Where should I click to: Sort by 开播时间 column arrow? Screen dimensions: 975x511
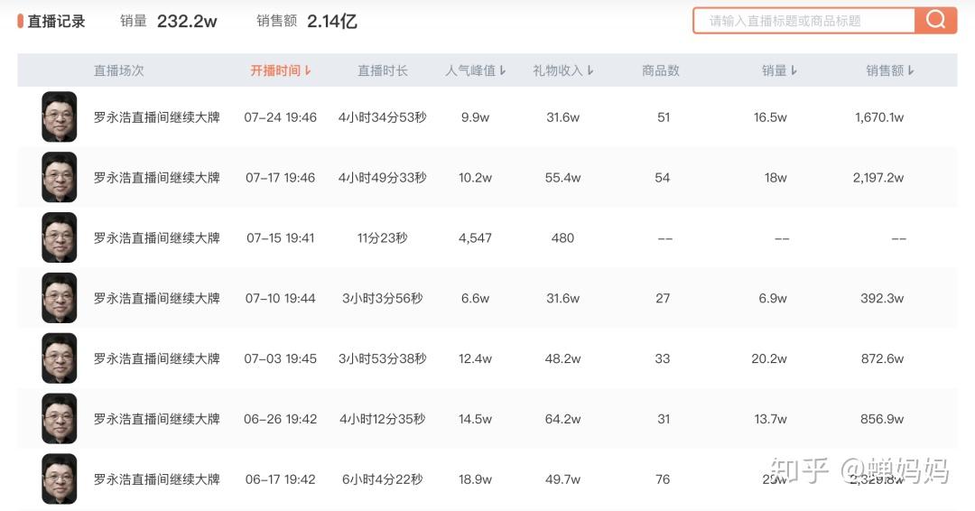pos(308,70)
